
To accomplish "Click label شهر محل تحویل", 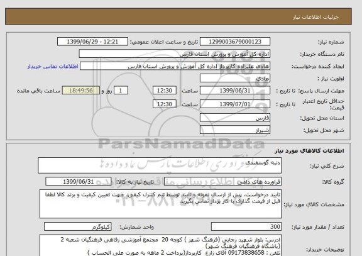I will 324,131.
